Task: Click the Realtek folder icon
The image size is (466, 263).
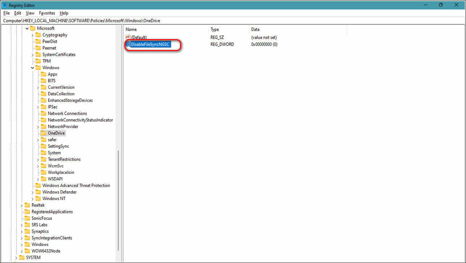Action: tap(27, 205)
